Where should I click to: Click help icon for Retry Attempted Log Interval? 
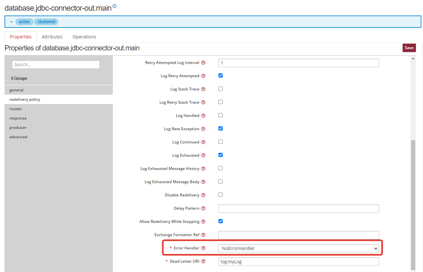(203, 63)
